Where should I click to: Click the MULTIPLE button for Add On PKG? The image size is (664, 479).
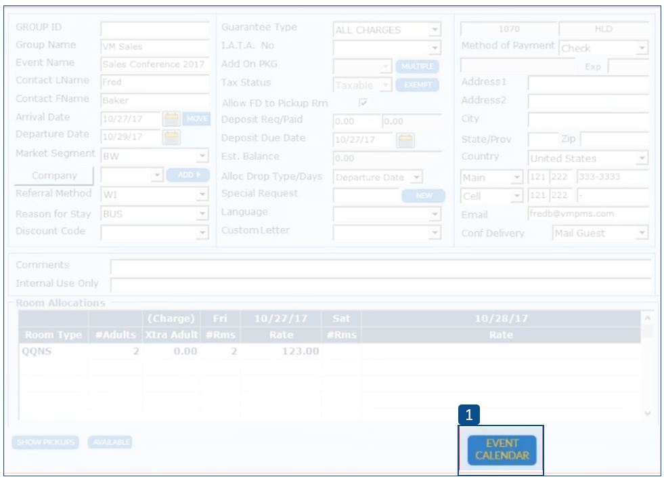[x=417, y=66]
